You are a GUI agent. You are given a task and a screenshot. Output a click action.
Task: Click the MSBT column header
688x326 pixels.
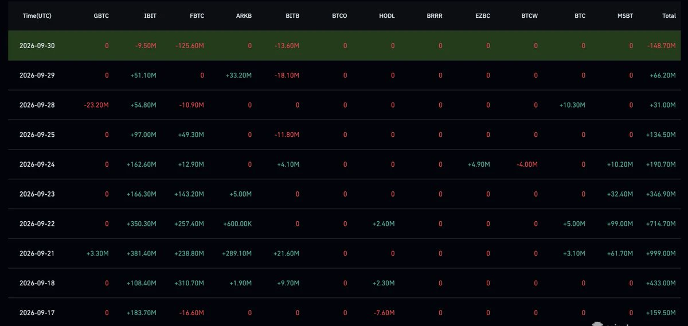point(626,16)
